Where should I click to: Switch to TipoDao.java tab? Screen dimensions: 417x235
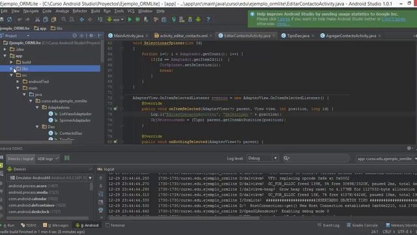coord(298,36)
